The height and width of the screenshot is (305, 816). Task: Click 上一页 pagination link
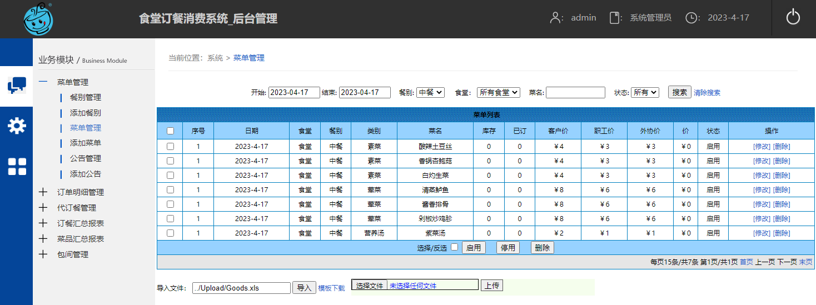coord(765,262)
